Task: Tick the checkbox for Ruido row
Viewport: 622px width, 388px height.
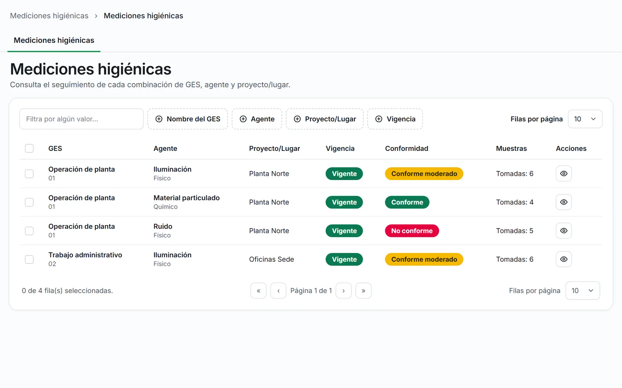Action: pyautogui.click(x=29, y=231)
